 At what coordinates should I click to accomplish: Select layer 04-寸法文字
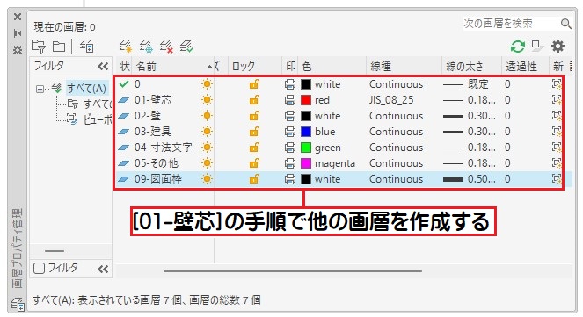click(x=164, y=148)
